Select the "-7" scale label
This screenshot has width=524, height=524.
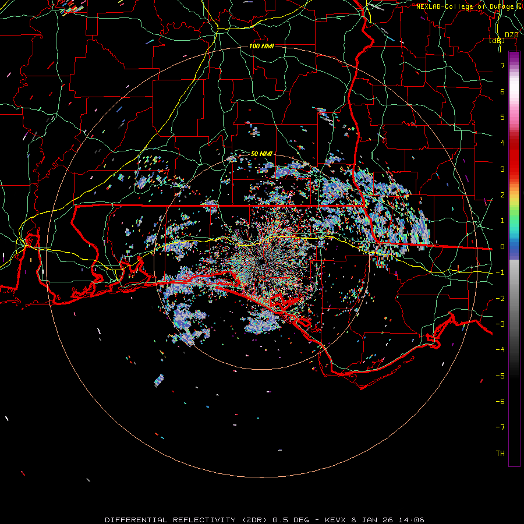(500, 427)
